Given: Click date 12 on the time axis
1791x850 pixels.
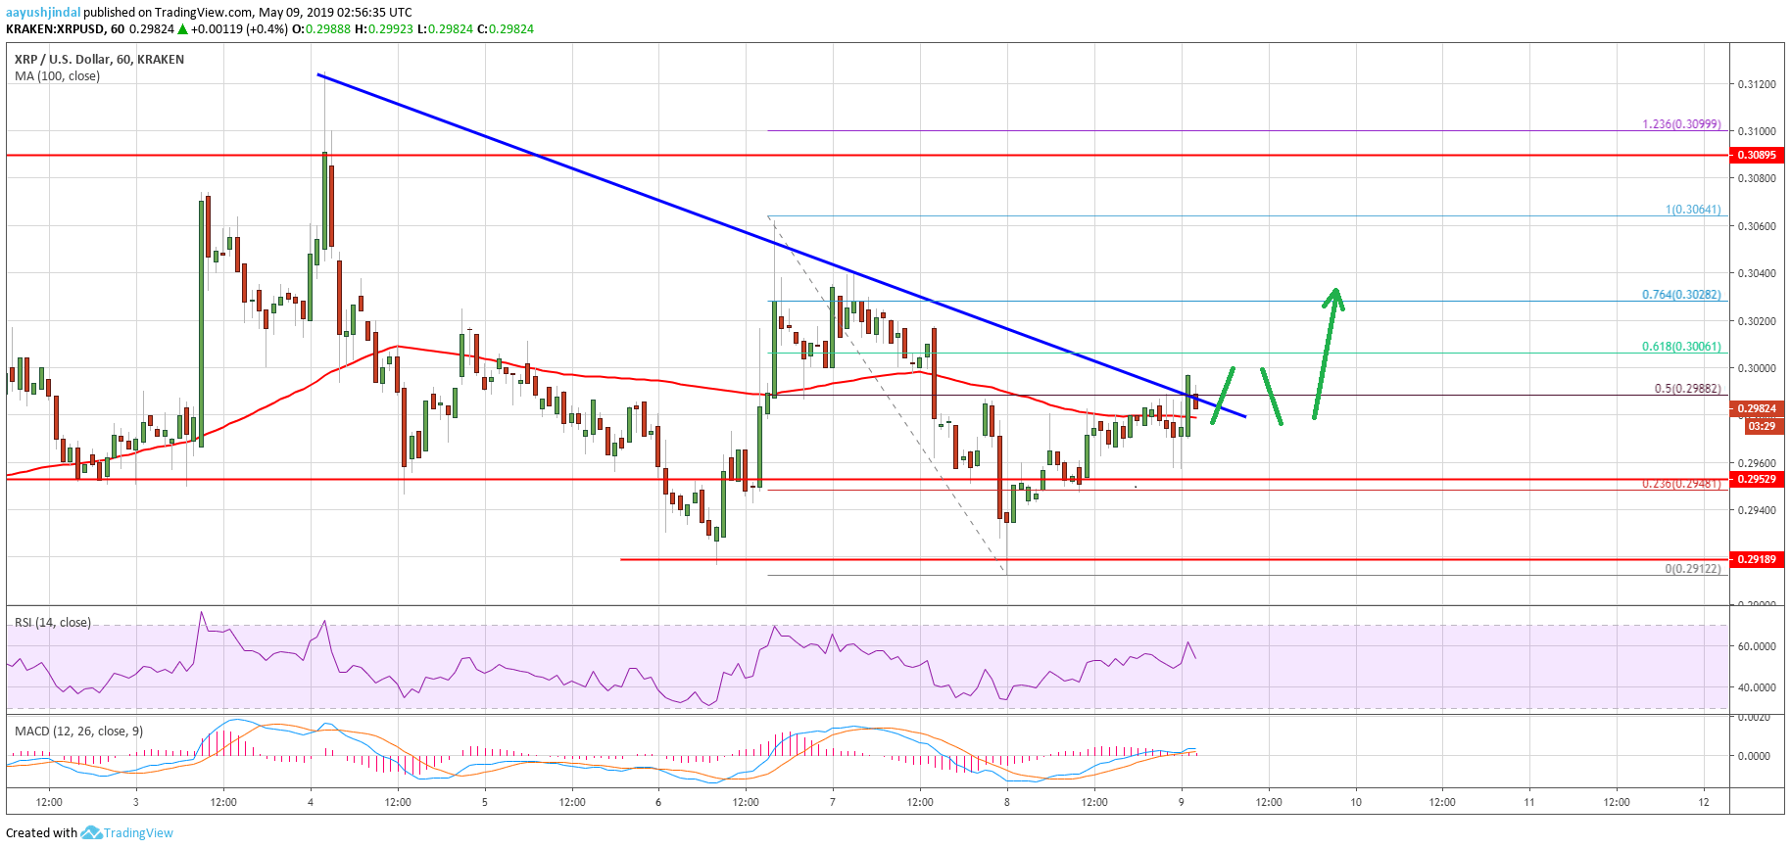Looking at the screenshot, I should [1704, 802].
